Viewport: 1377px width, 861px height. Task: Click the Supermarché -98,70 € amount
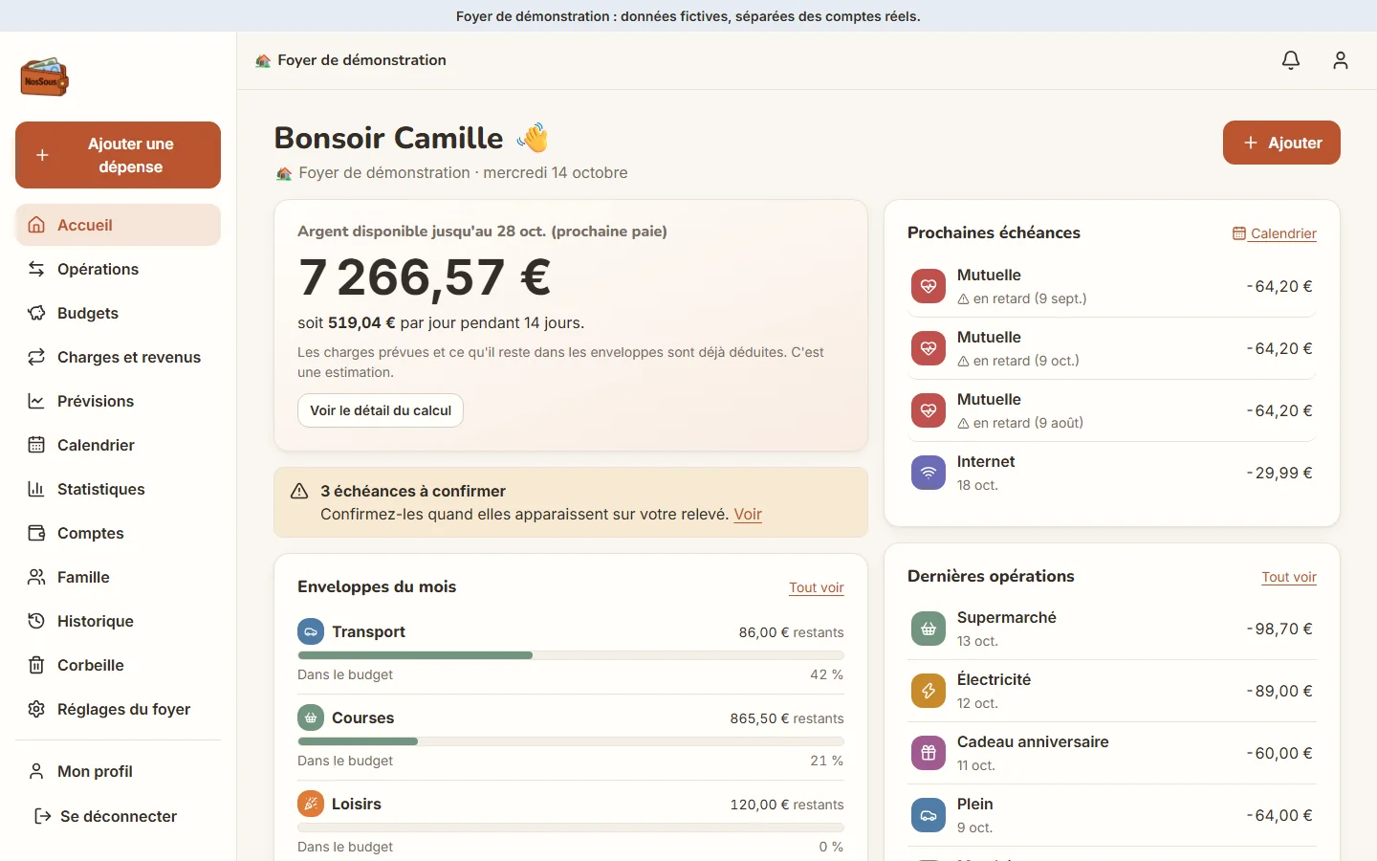[1279, 629]
